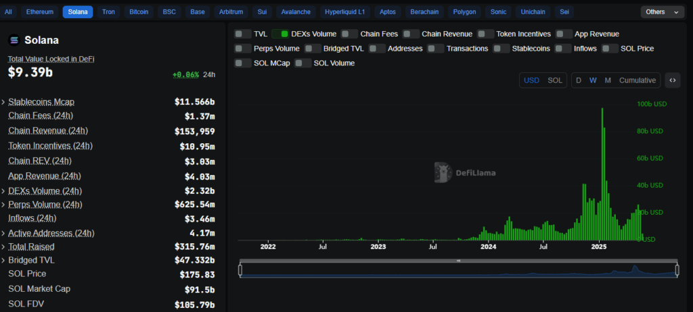
Task: Switch to the Tron chain tab
Action: pyautogui.click(x=108, y=12)
